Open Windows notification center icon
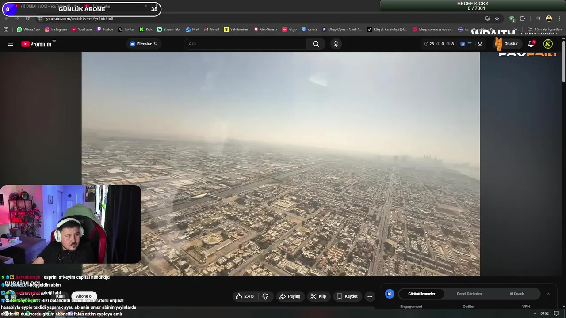This screenshot has width=566, height=318. coord(556,314)
